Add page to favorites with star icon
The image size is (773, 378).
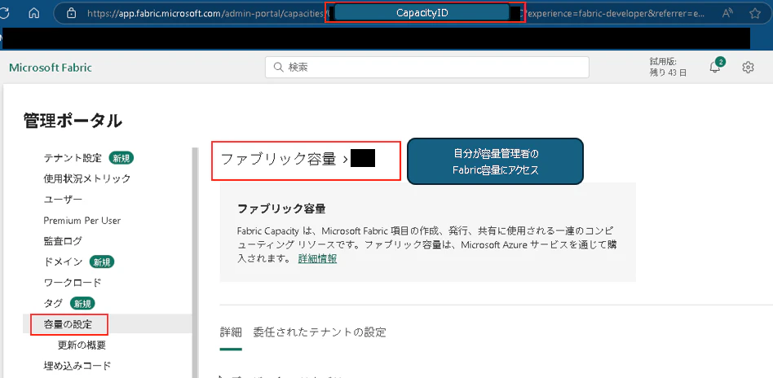[754, 13]
